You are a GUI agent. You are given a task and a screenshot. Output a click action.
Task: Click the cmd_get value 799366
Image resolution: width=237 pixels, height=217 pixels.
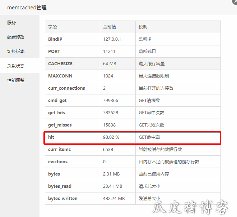[111, 101]
